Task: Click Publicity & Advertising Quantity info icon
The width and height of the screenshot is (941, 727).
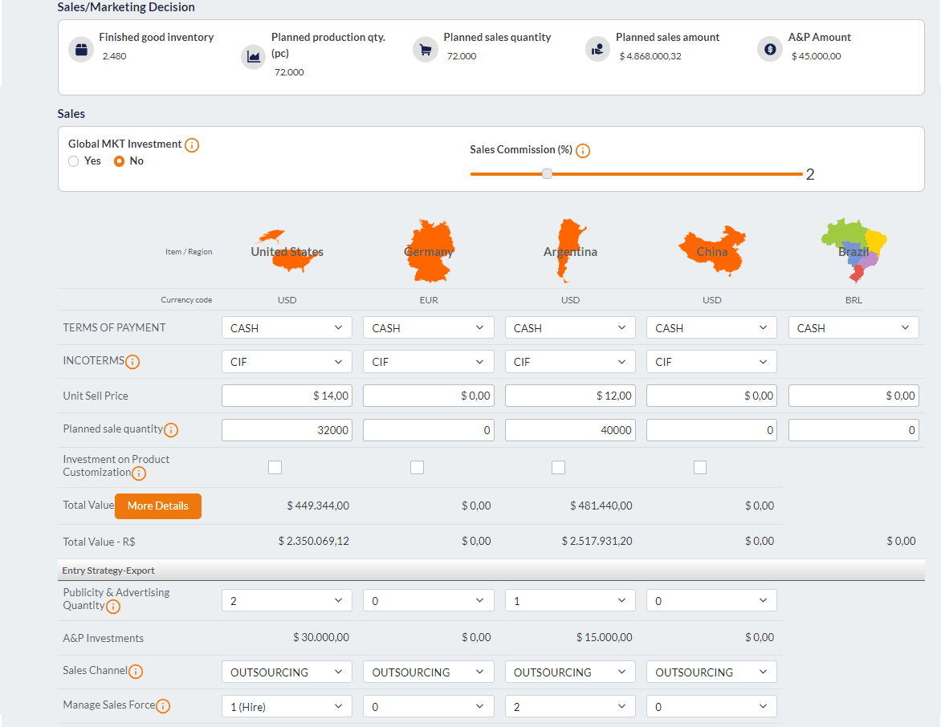Action: [113, 607]
